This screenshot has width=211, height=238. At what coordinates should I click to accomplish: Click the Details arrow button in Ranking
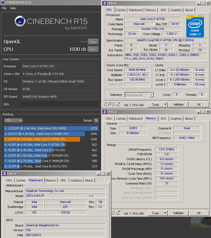tap(96, 120)
